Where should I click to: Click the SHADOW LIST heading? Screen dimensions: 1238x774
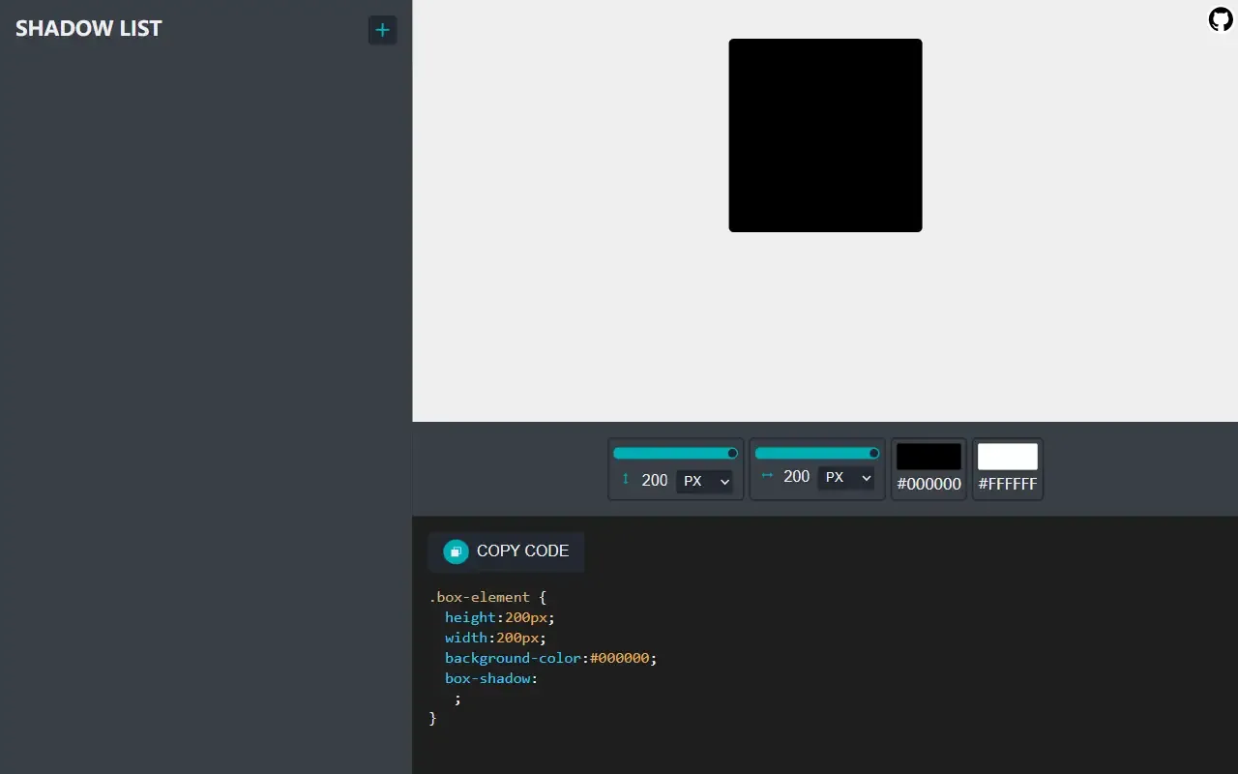89,29
